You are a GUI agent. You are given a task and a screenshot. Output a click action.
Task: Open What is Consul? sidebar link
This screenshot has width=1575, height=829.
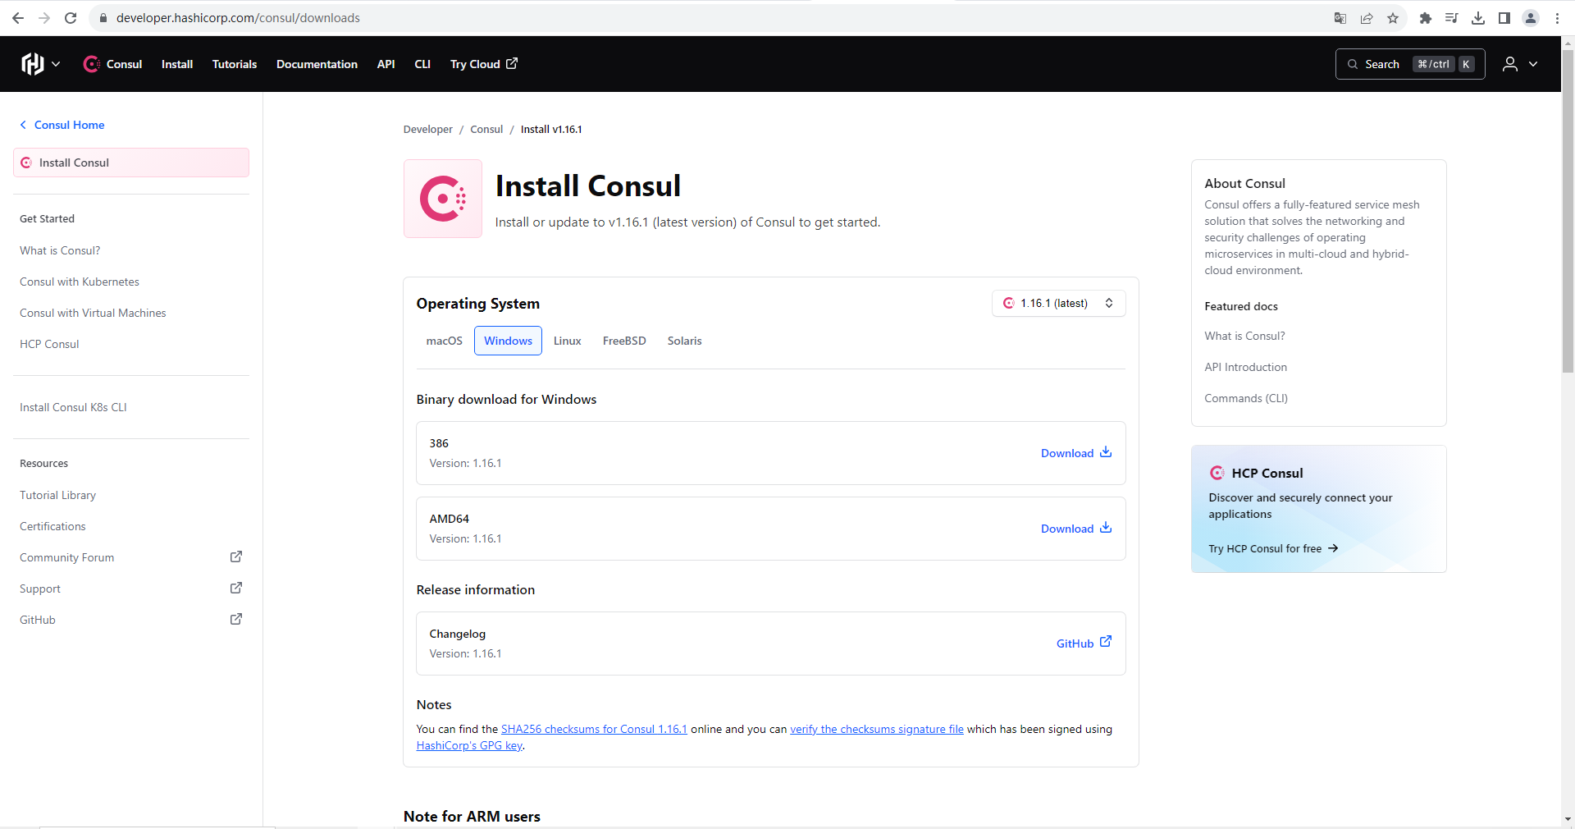pos(60,250)
